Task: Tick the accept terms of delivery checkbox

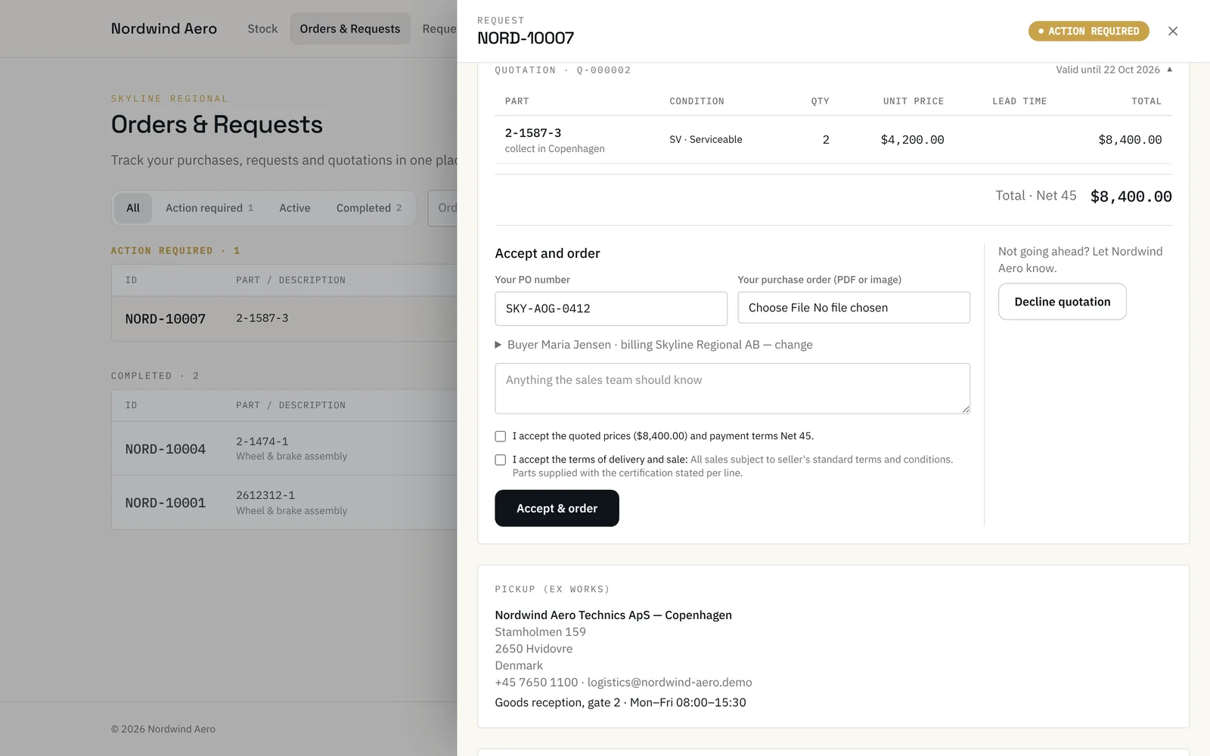Action: point(501,460)
